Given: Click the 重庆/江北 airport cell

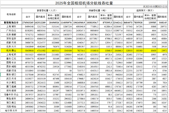Looking at the screenshot, I should [10, 58].
